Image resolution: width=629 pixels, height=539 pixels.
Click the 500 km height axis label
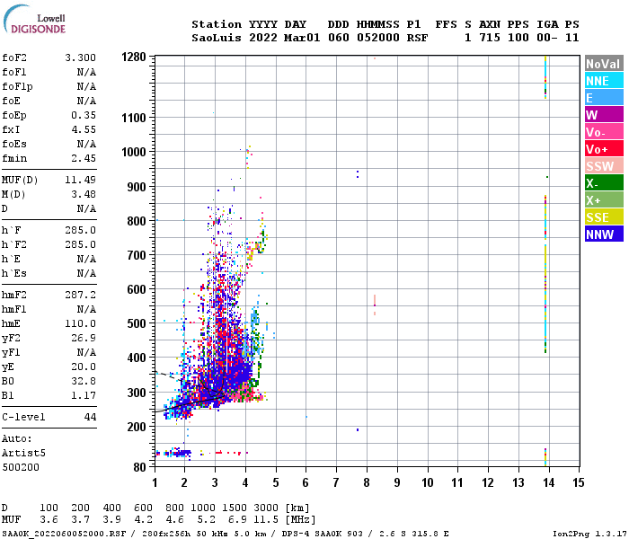[137, 323]
